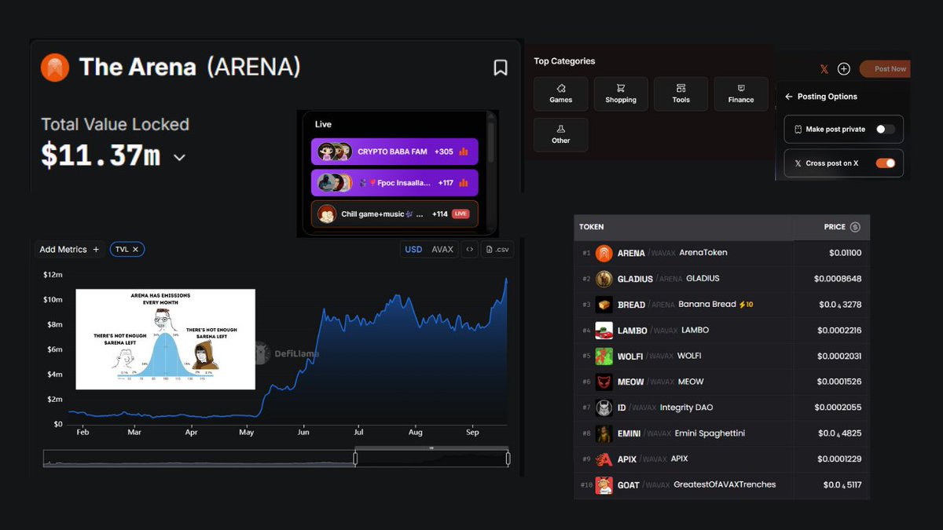Viewport: 943px width, 530px height.
Task: Click the MEOW price $0.0001526
Action: (839, 382)
